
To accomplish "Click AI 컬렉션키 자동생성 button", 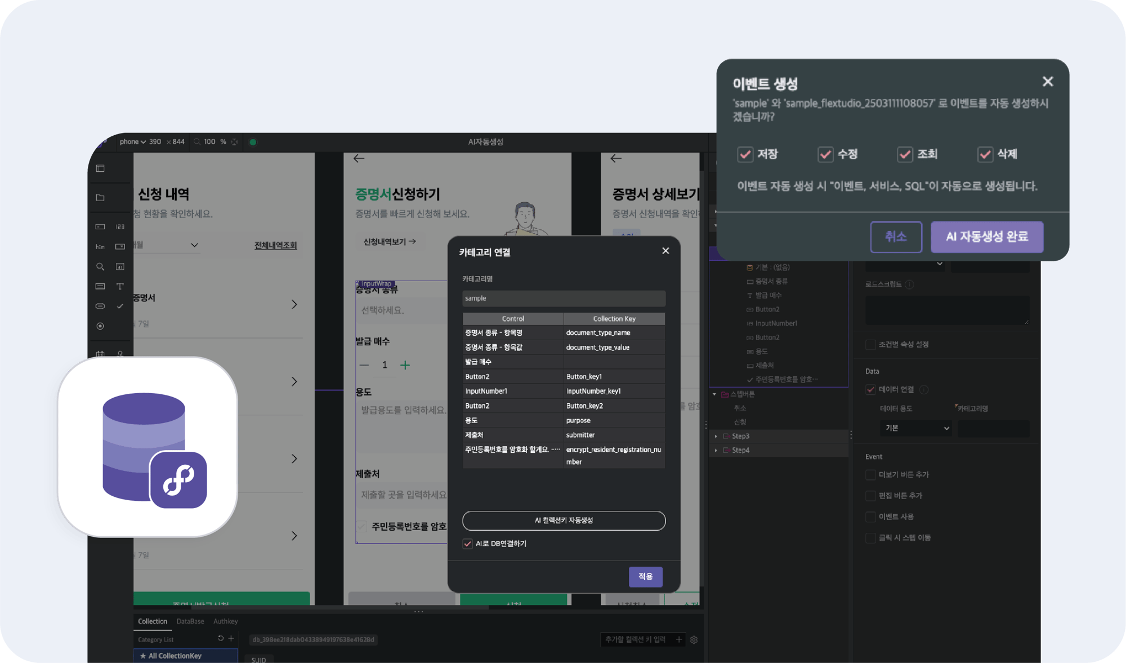I will tap(564, 520).
